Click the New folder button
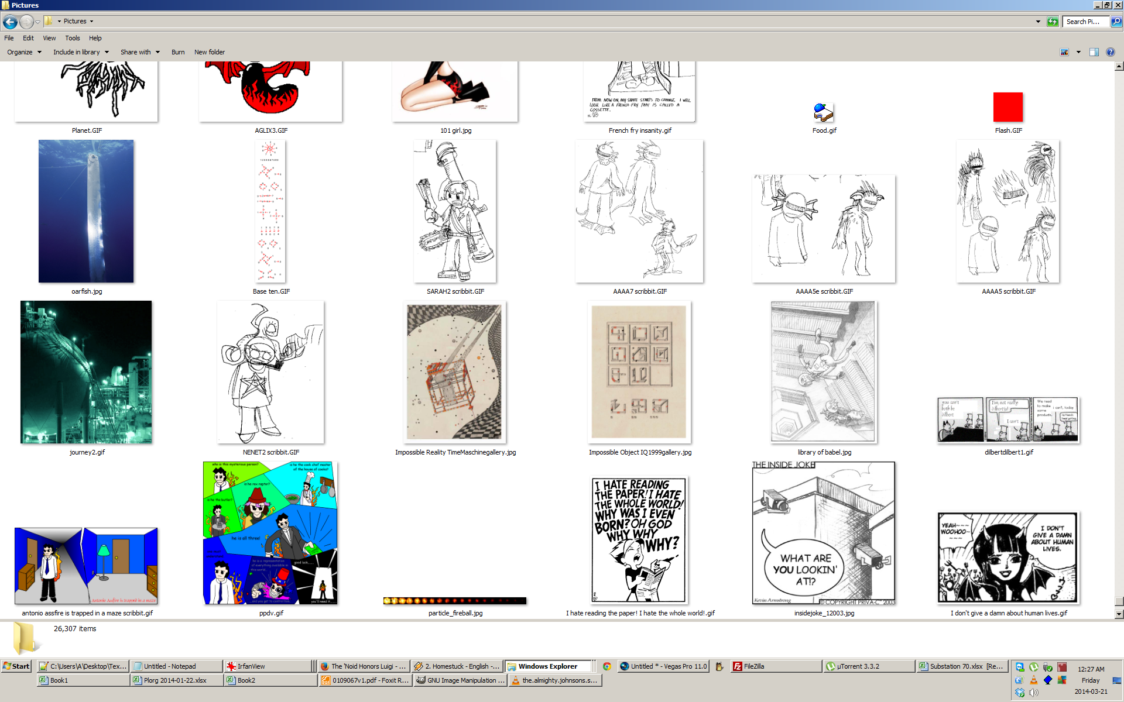 tap(209, 52)
